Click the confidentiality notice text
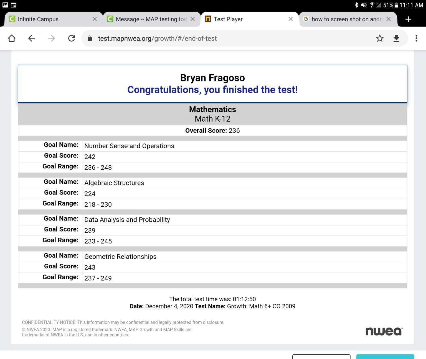 (x=123, y=322)
